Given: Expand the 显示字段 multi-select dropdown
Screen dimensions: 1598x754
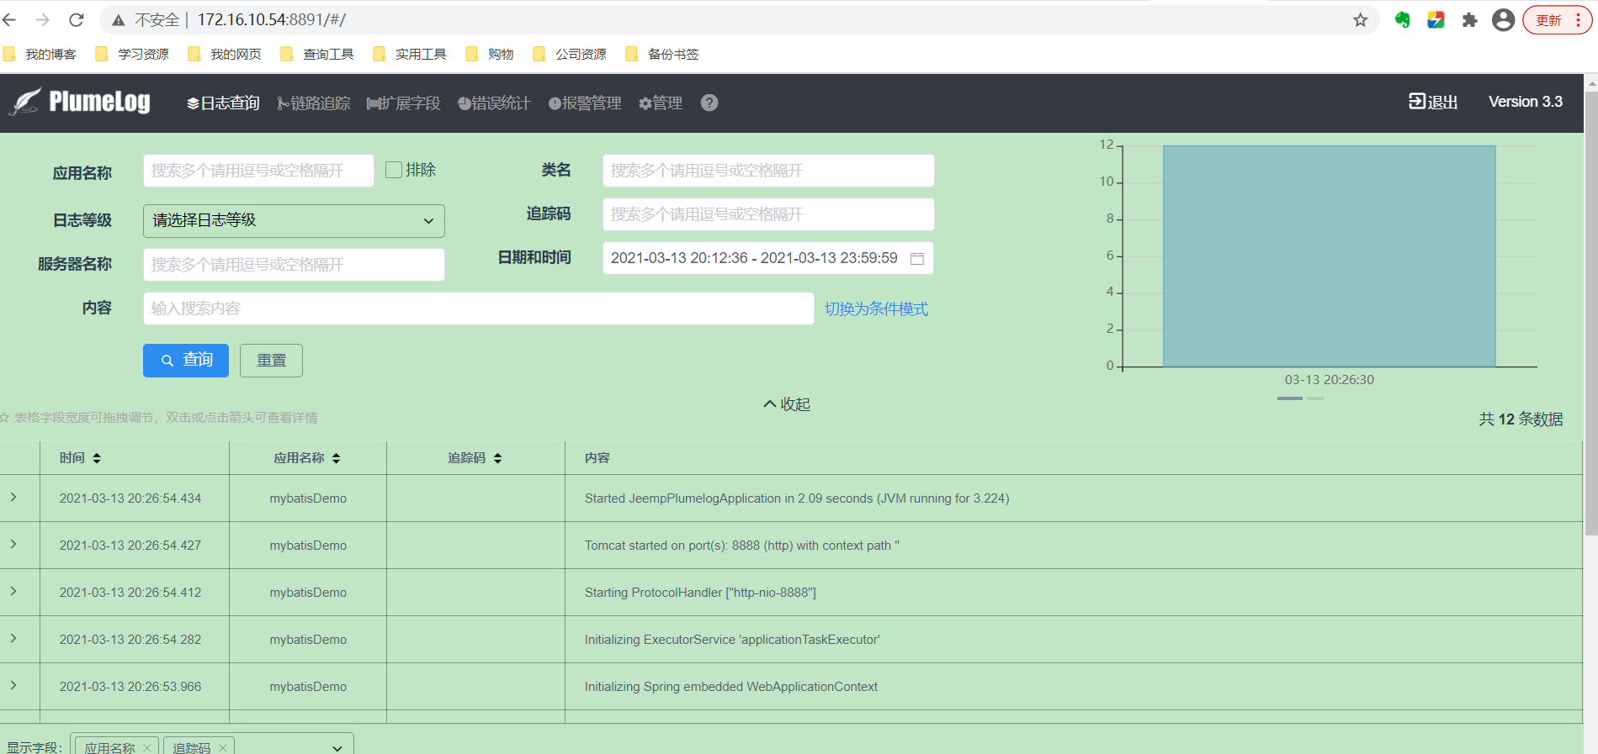Looking at the screenshot, I should [x=337, y=747].
